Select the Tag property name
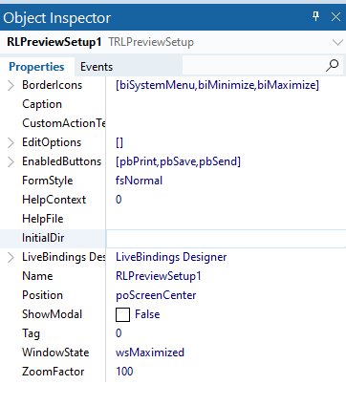The image size is (346, 406). [31, 333]
